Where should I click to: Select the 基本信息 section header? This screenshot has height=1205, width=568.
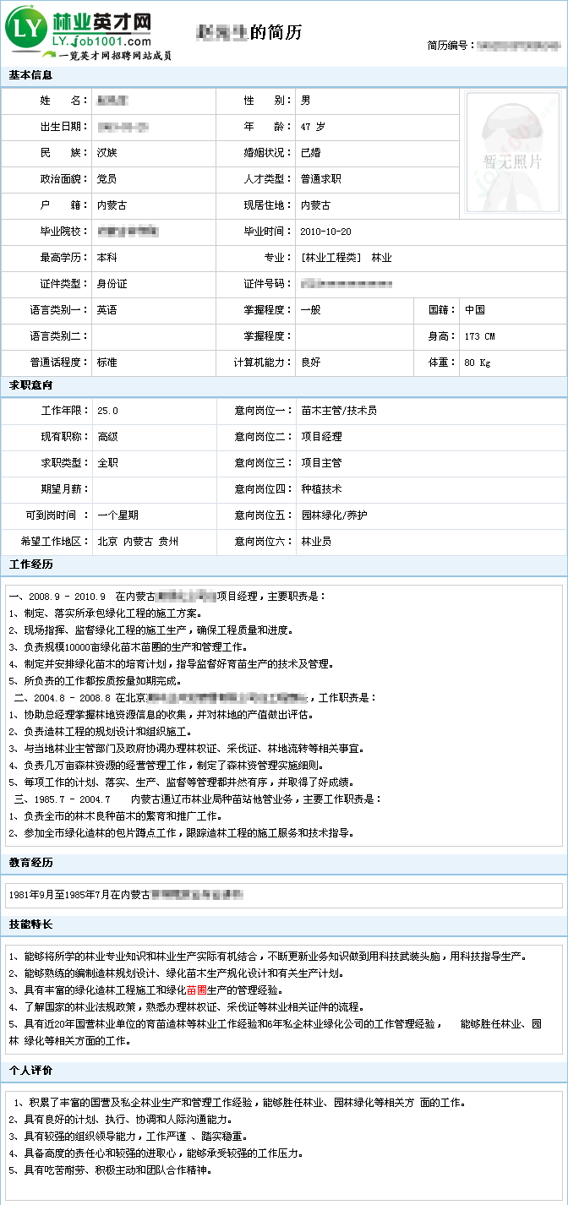click(30, 75)
